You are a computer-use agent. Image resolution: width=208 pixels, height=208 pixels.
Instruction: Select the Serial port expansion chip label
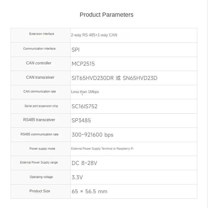click(x=41, y=106)
